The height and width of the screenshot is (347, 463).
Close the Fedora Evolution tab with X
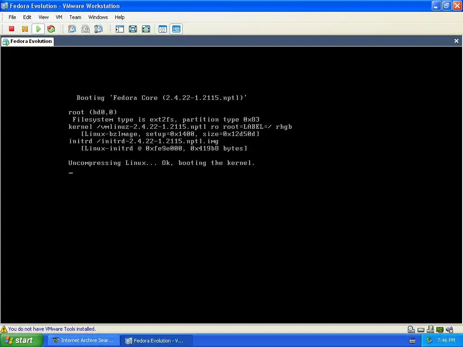pyautogui.click(x=457, y=41)
